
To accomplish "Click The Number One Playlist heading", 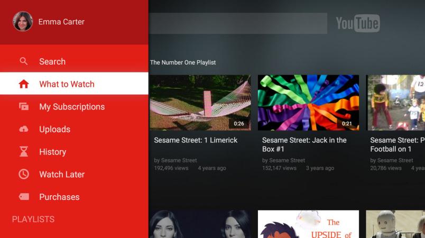I will coord(183,62).
